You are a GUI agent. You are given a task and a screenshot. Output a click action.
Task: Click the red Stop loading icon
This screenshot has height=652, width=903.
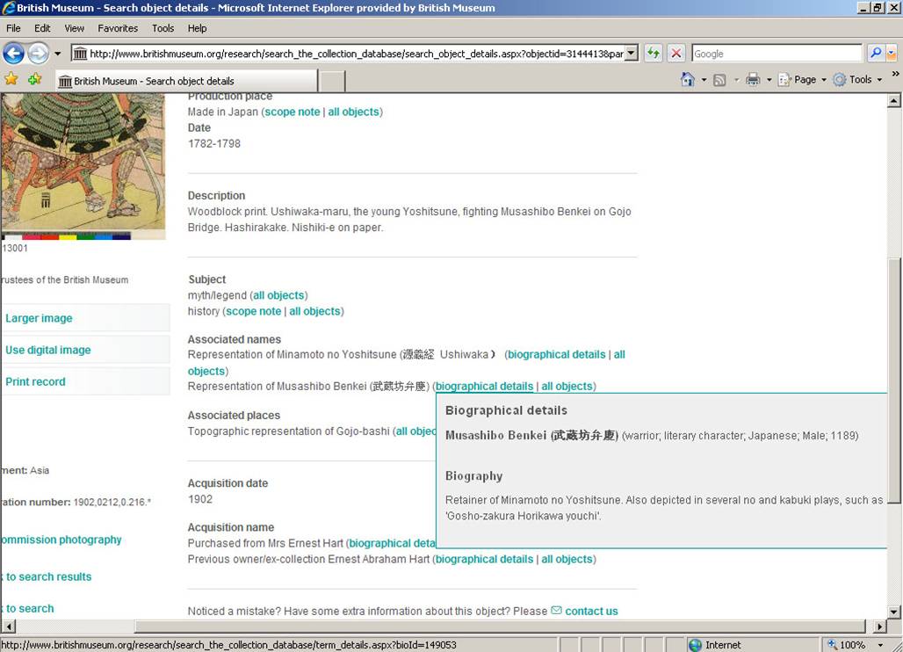tap(675, 54)
